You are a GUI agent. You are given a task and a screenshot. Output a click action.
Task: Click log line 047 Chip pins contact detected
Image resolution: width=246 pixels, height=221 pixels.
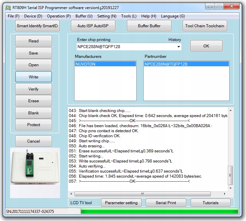pos(104,131)
